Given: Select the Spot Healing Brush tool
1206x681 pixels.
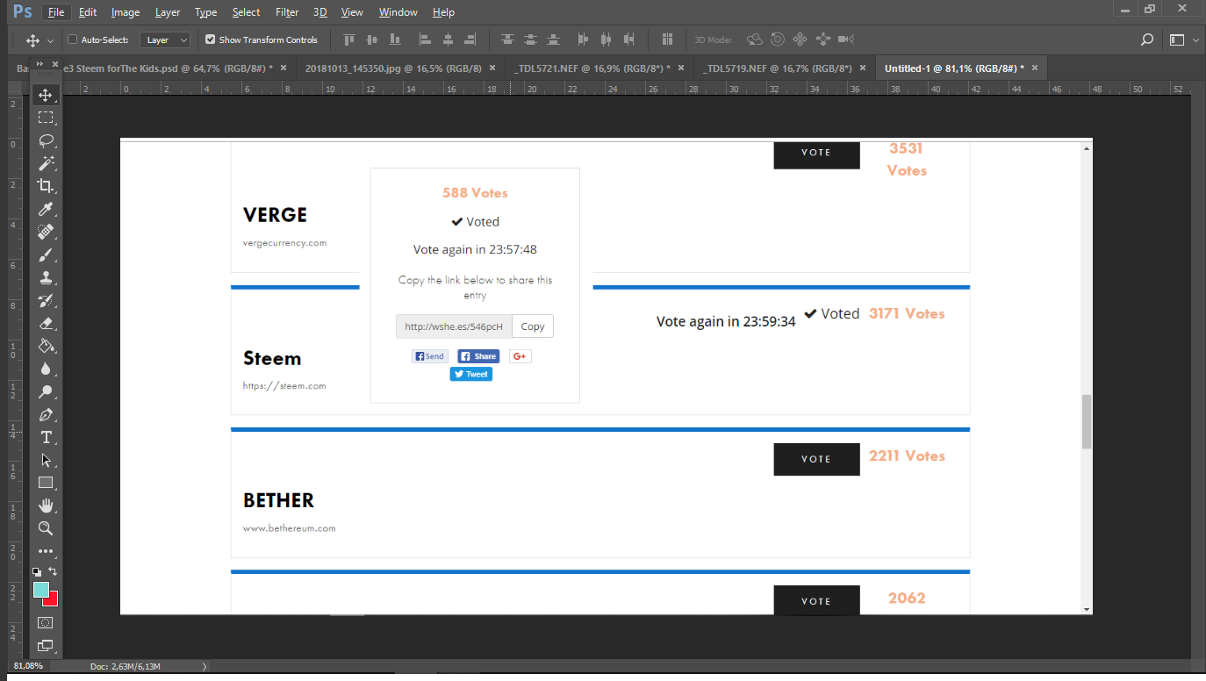Looking at the screenshot, I should pyautogui.click(x=46, y=232).
